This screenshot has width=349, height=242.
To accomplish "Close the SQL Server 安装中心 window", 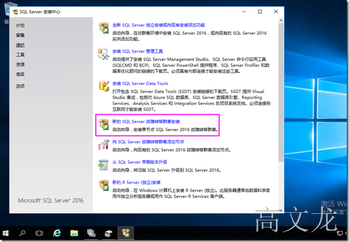I will point(276,11).
